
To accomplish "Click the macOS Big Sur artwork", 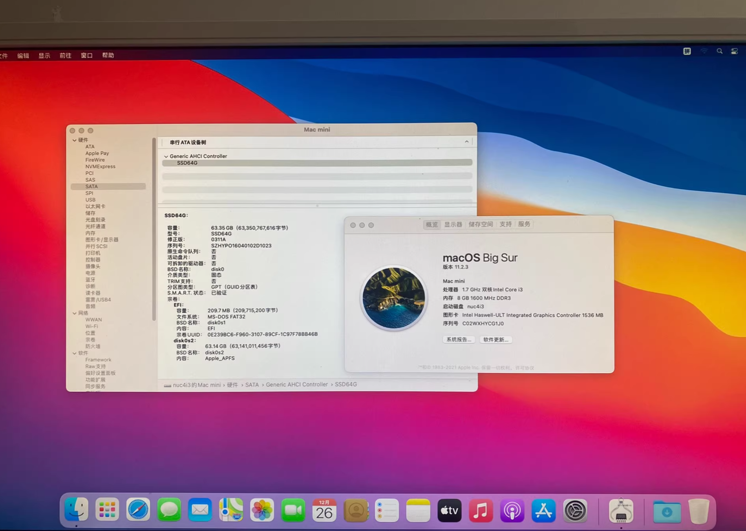I will (393, 298).
